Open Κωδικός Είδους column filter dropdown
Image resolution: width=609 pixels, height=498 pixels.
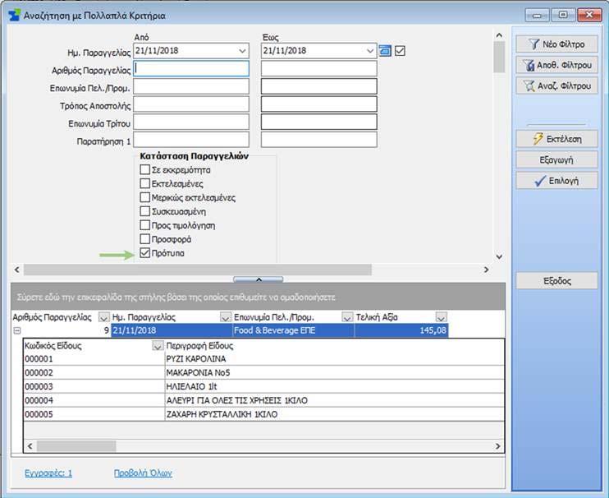158,346
